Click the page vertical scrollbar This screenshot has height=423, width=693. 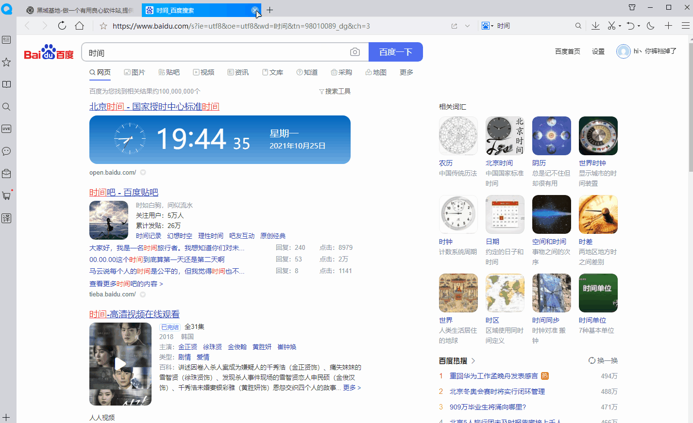pyautogui.click(x=691, y=107)
